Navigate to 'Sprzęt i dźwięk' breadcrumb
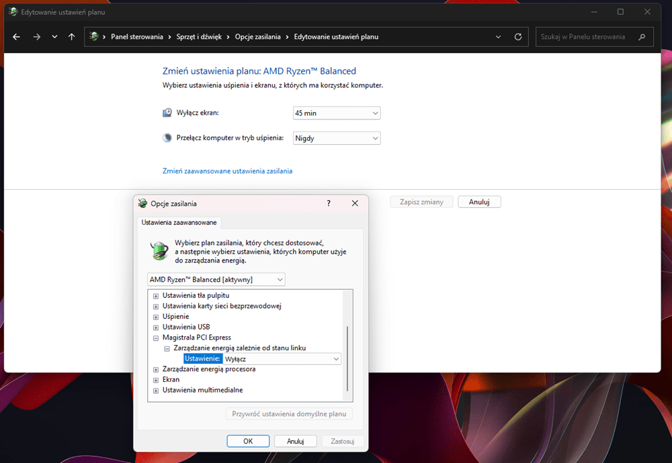 point(199,37)
